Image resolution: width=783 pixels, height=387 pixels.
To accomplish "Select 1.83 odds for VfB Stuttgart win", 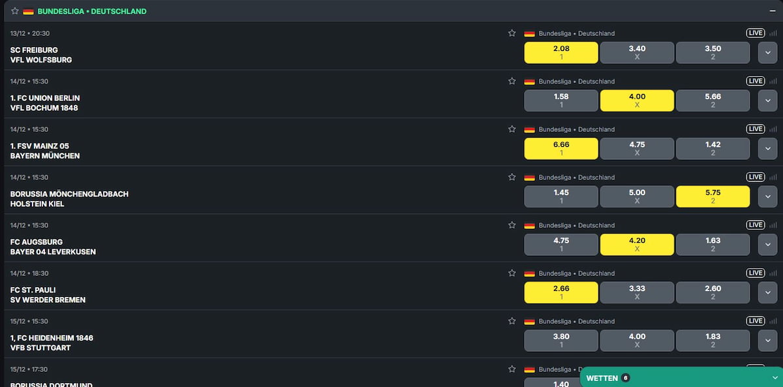I will pos(713,341).
